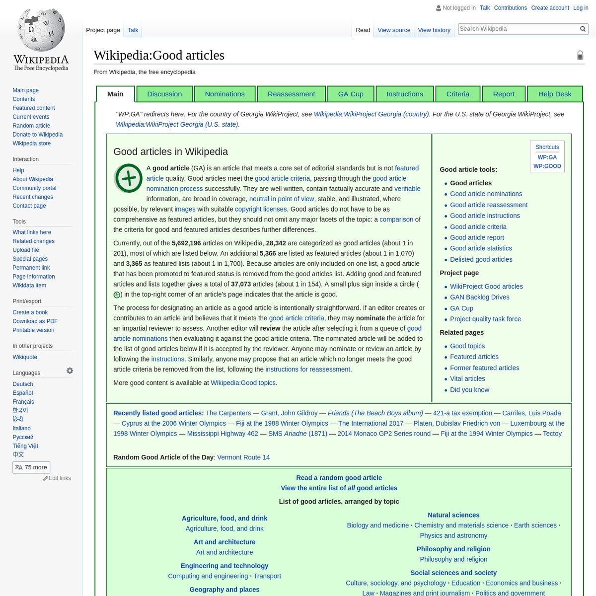Viewport: 596px width, 596px height.
Task: Open the Criteria tab
Action: 458,94
